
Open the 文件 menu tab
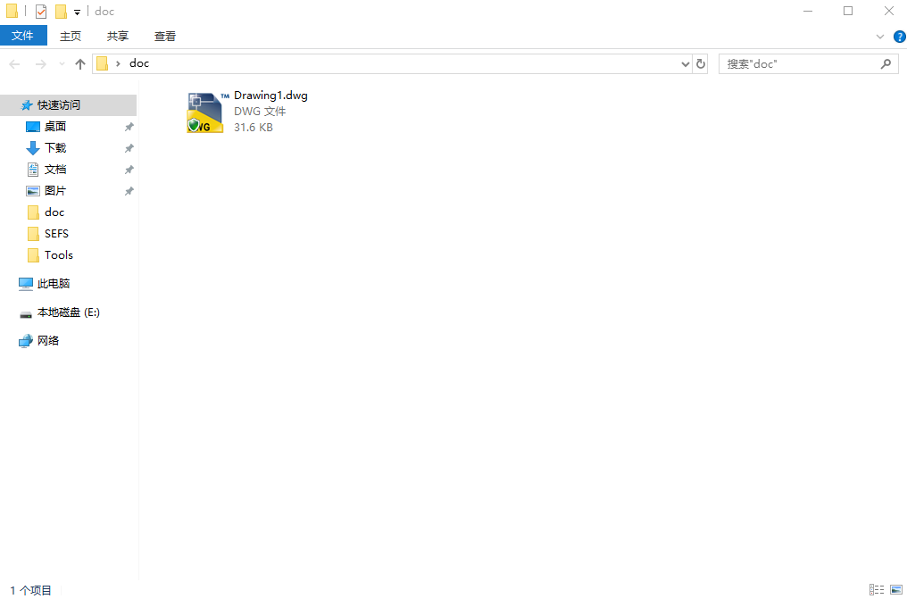pos(22,36)
